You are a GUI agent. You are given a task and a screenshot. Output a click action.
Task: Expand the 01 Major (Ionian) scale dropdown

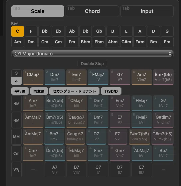(92, 54)
